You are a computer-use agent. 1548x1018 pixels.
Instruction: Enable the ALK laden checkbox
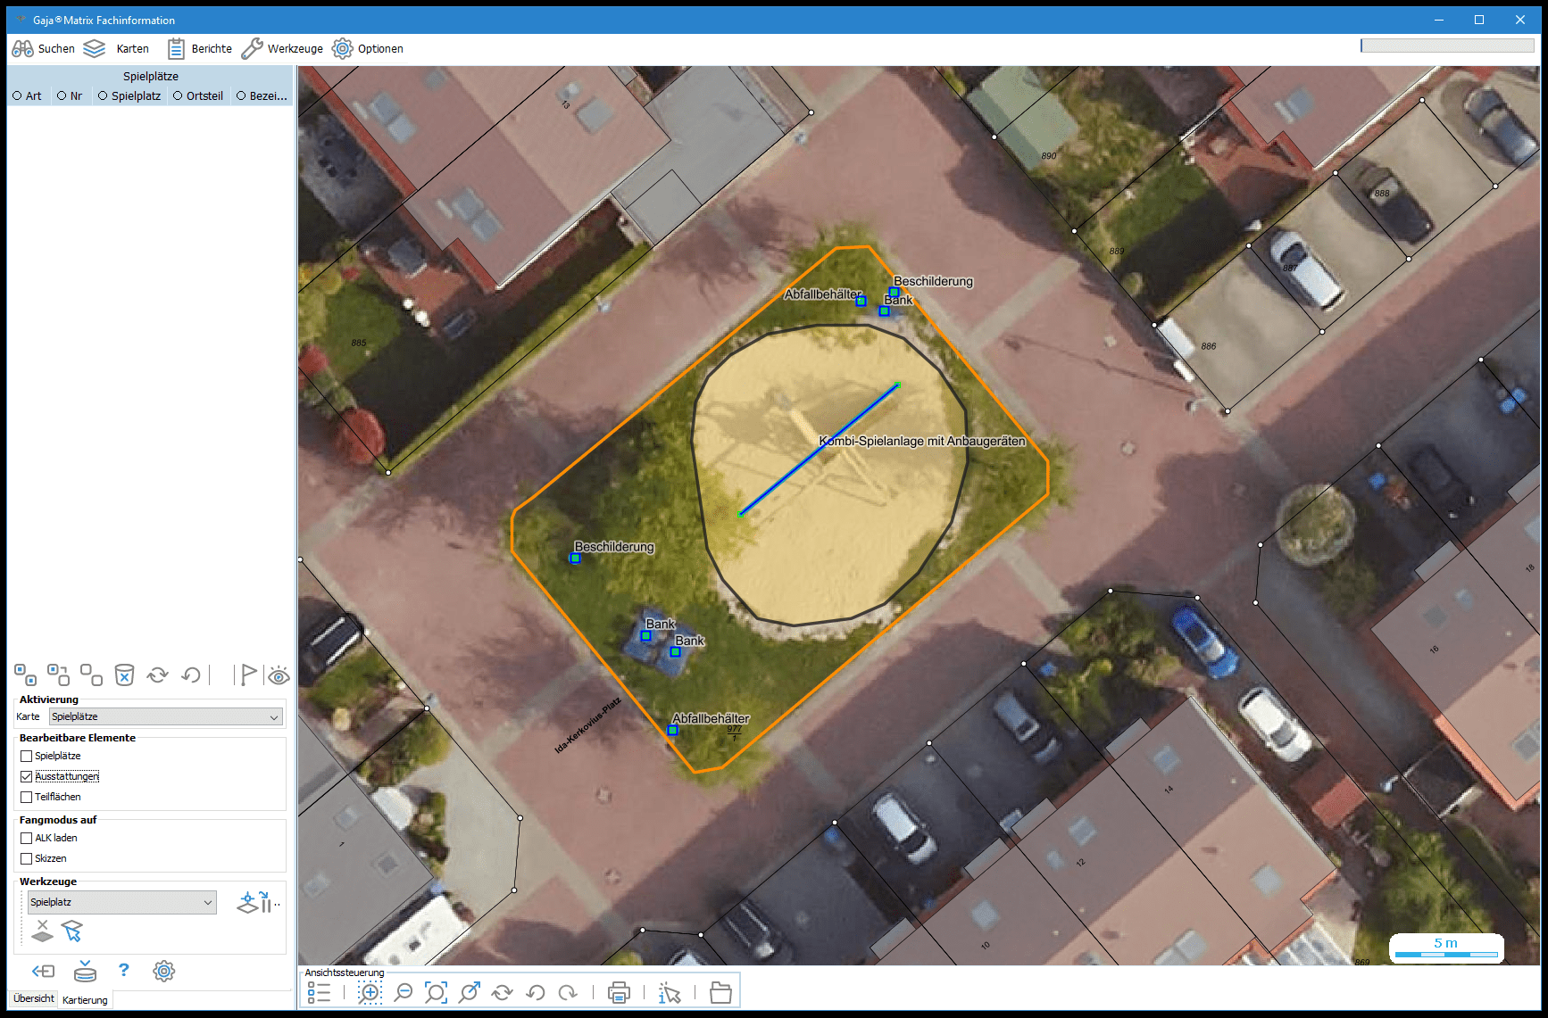27,838
